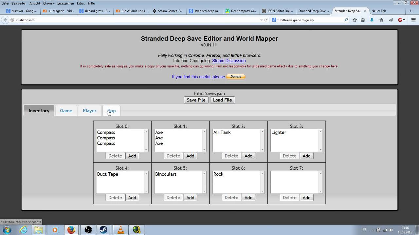Open the Datei menu
The height and width of the screenshot is (235, 419).
[5, 3]
